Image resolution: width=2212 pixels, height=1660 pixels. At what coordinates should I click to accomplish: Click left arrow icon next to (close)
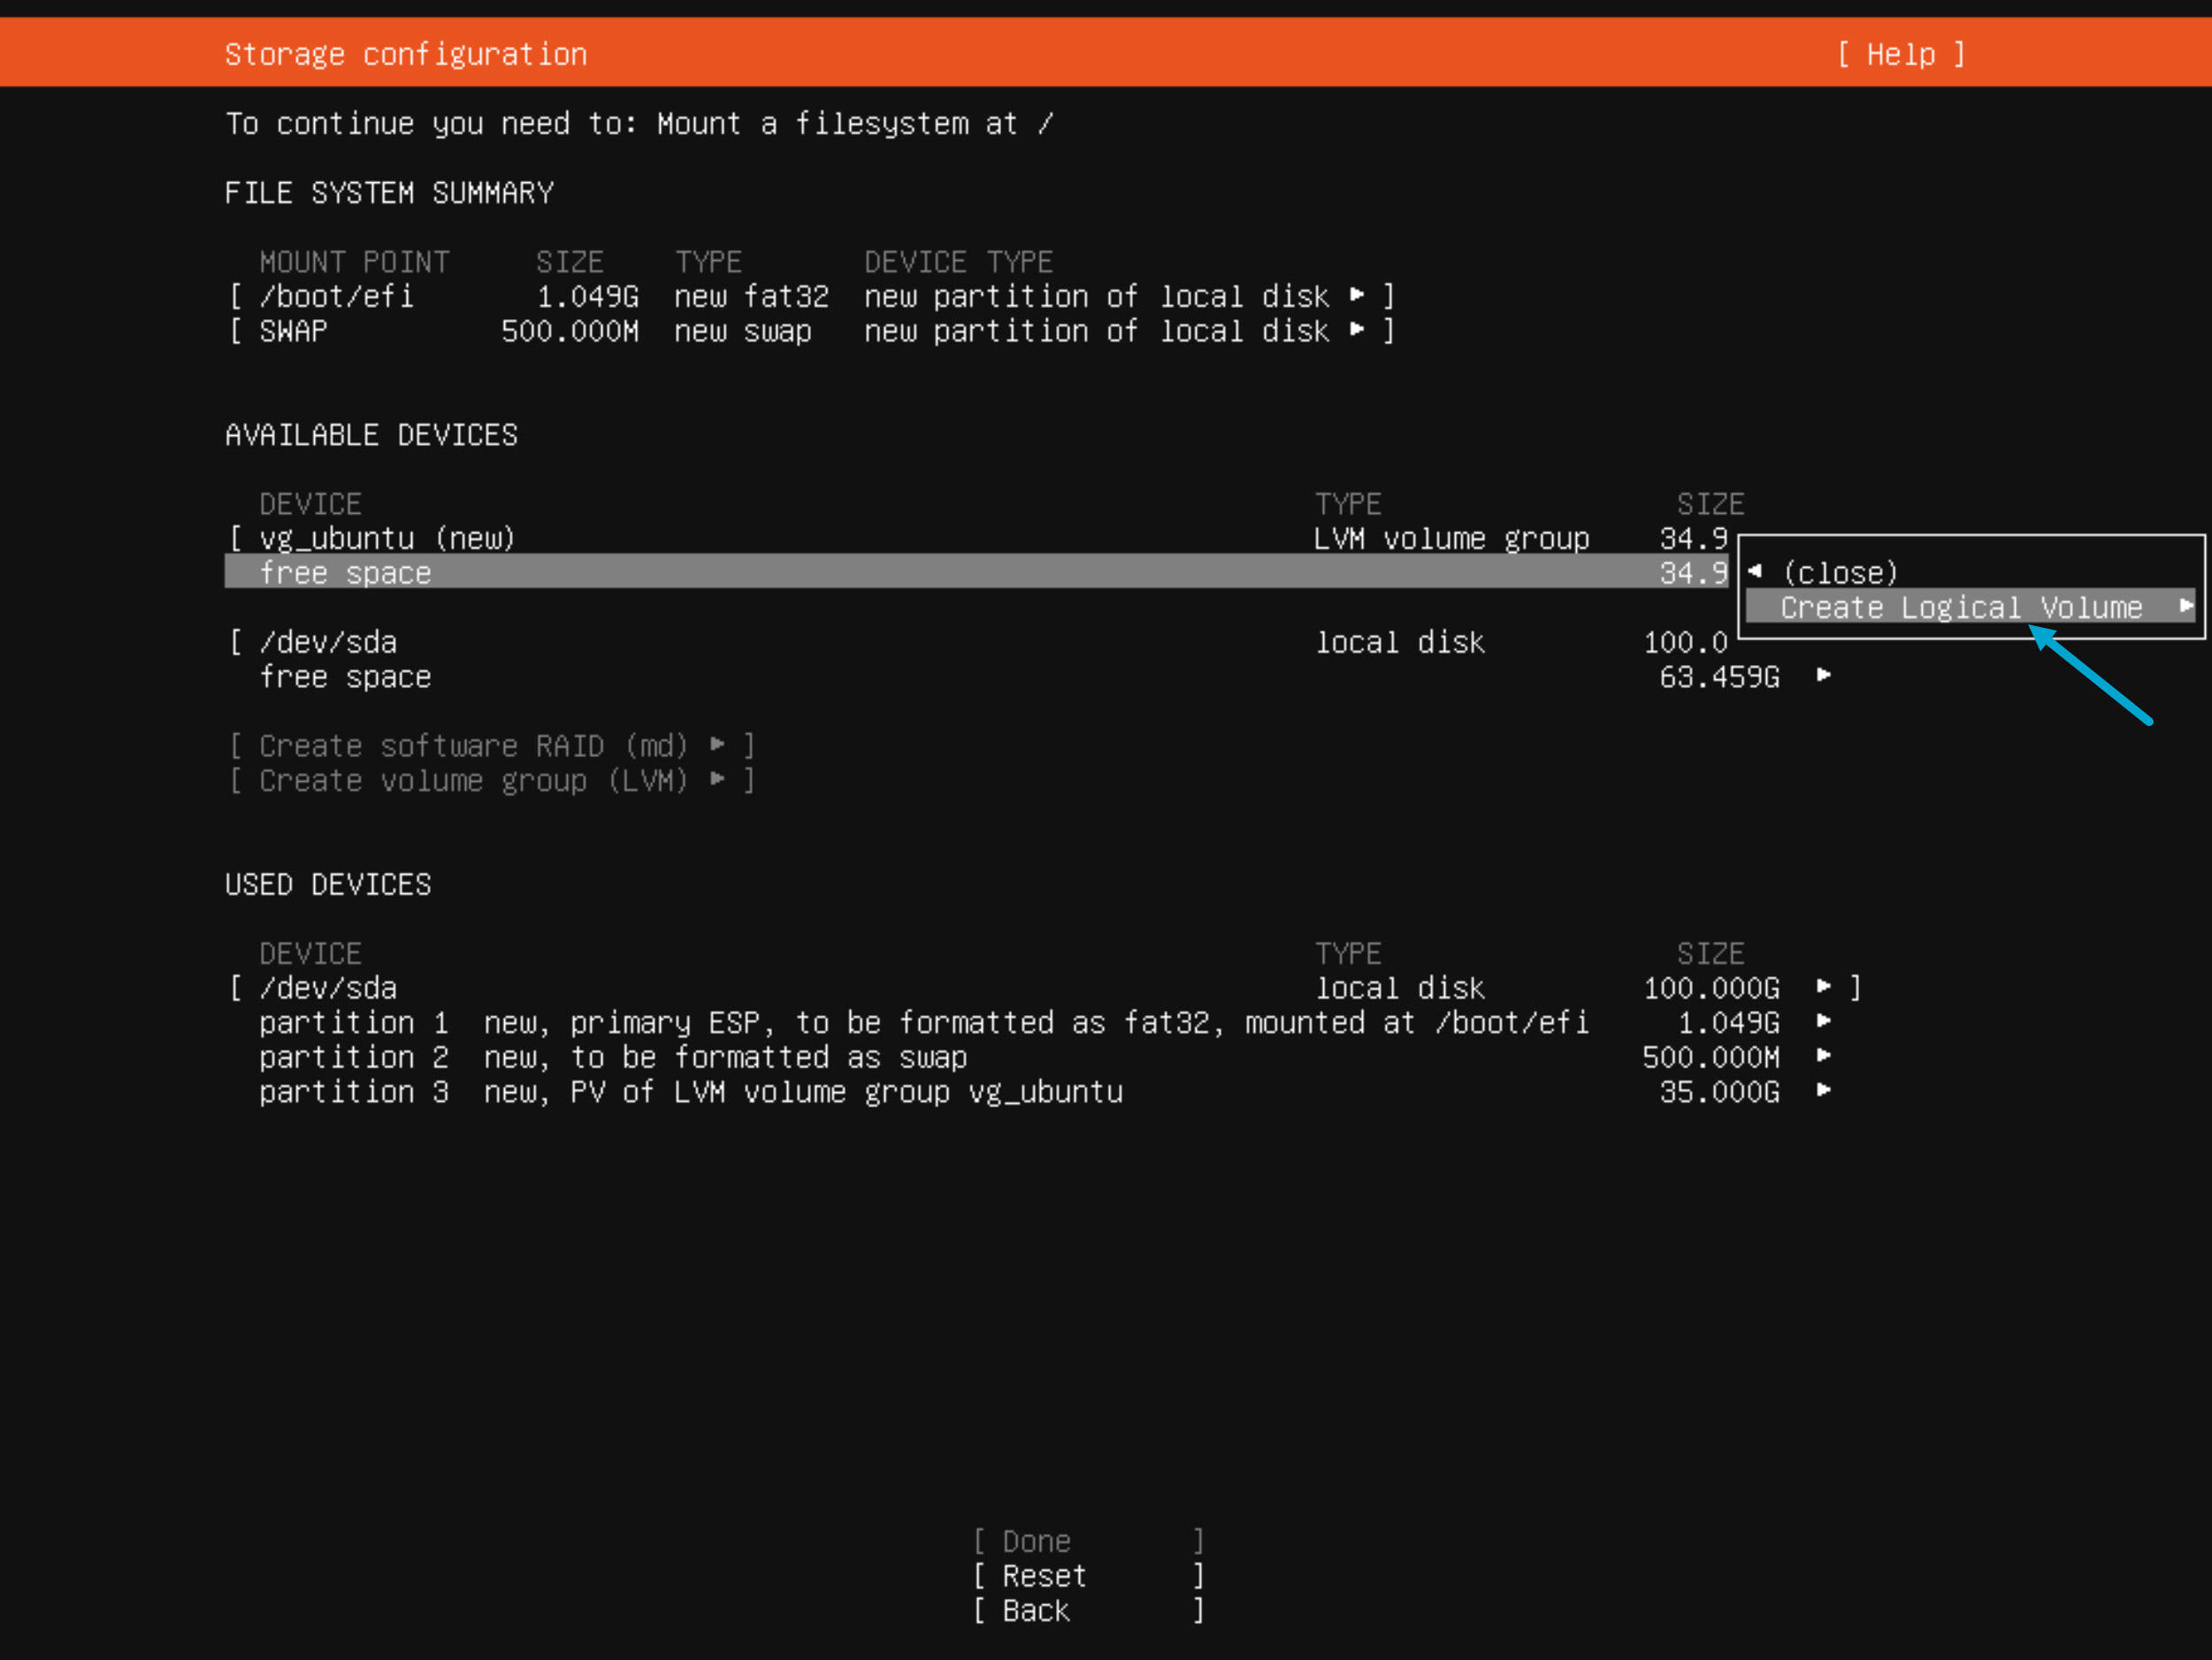[1755, 572]
